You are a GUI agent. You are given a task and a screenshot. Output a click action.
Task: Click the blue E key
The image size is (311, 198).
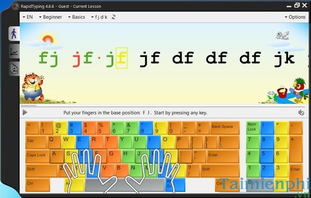point(82,142)
